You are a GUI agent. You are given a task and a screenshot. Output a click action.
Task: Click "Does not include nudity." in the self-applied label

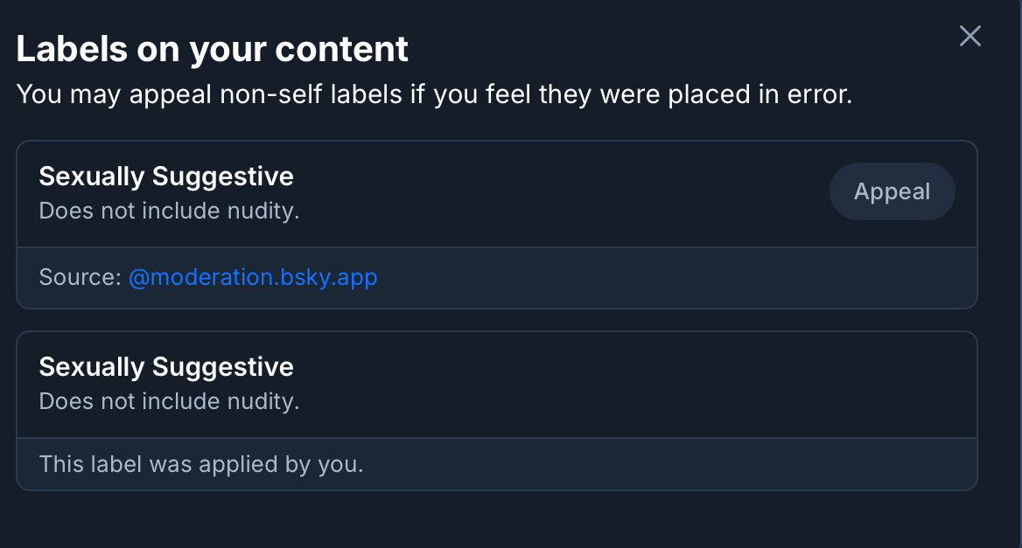[x=169, y=401]
